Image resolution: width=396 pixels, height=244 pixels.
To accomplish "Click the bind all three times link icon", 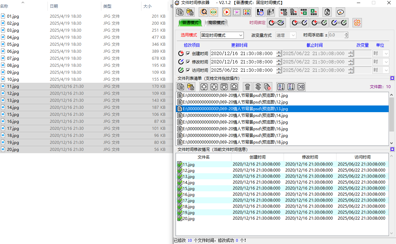I will [x=277, y=23].
